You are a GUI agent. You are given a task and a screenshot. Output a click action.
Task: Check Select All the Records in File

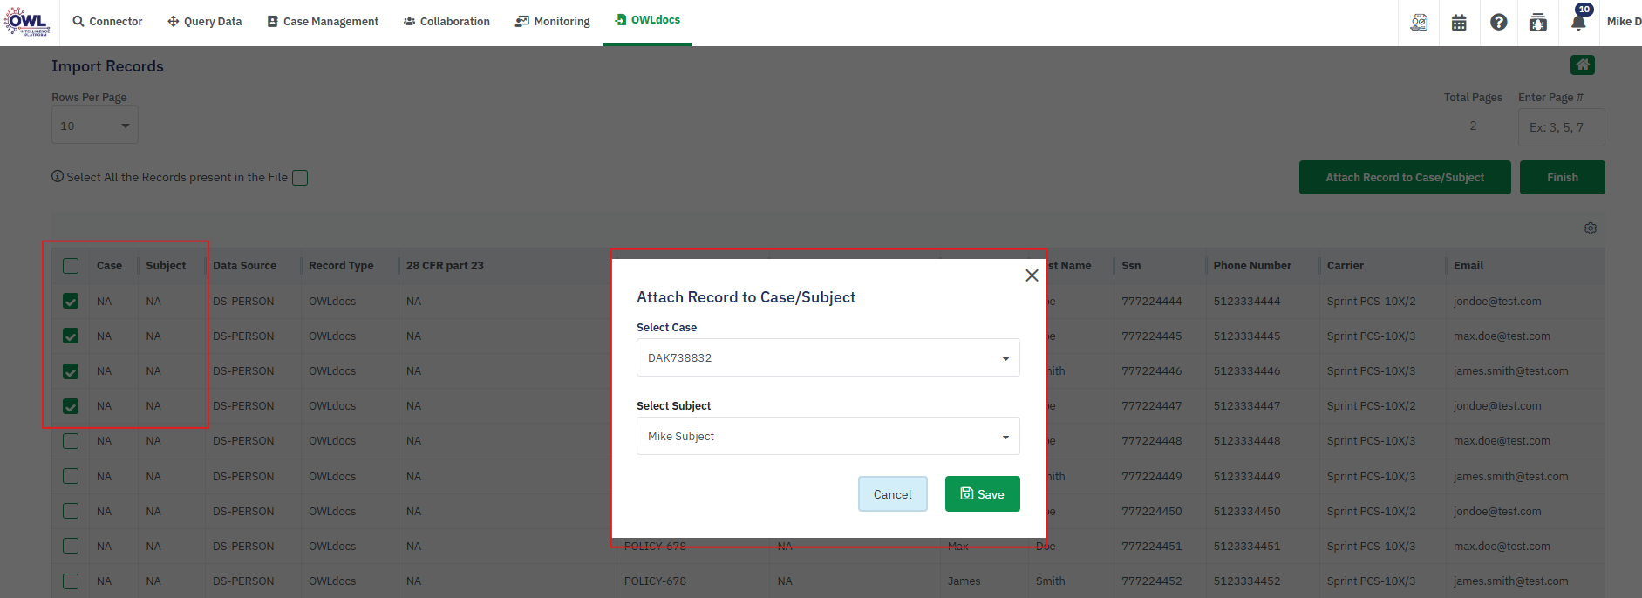300,178
